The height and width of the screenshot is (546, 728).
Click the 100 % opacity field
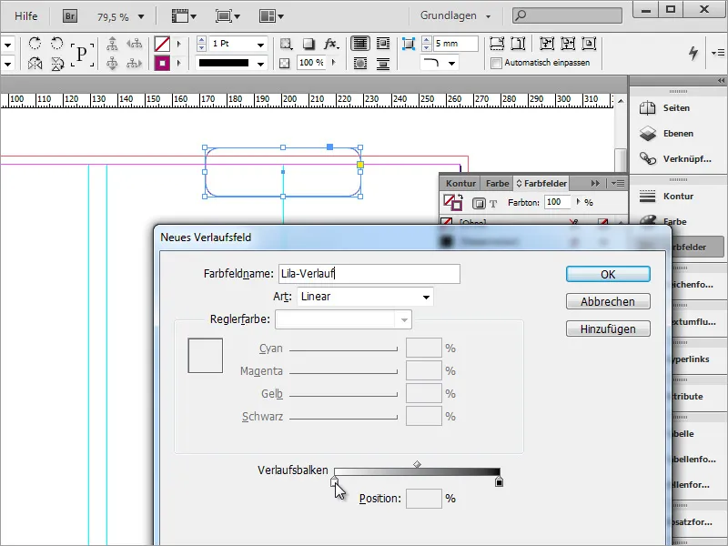tap(312, 63)
